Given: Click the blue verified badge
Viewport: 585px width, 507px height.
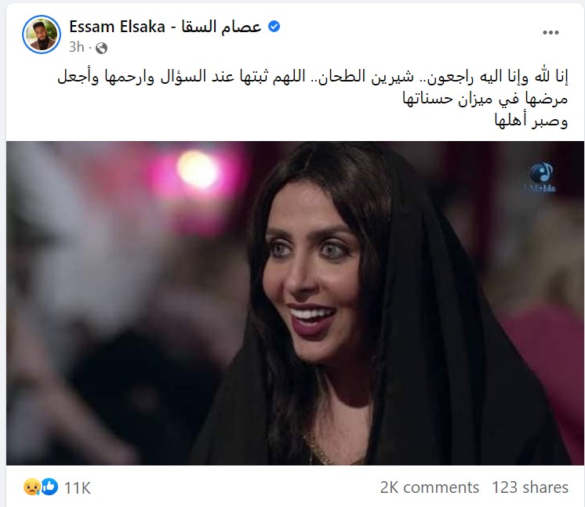Looking at the screenshot, I should pos(274,27).
